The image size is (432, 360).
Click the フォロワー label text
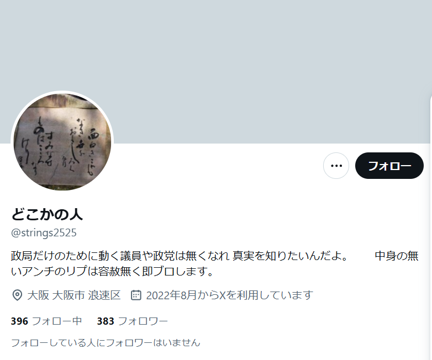[x=143, y=321]
